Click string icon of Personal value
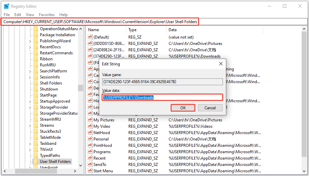 pos(90,139)
